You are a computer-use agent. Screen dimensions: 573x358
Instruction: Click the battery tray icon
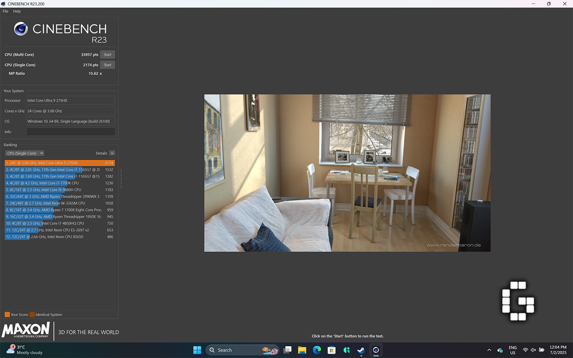pyautogui.click(x=541, y=350)
